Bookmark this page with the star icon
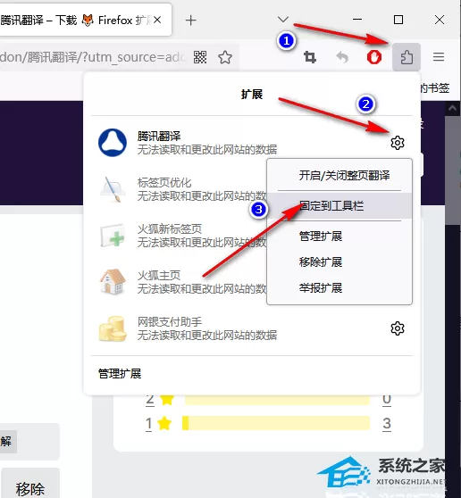Screen dimensions: 461x498 [225, 57]
